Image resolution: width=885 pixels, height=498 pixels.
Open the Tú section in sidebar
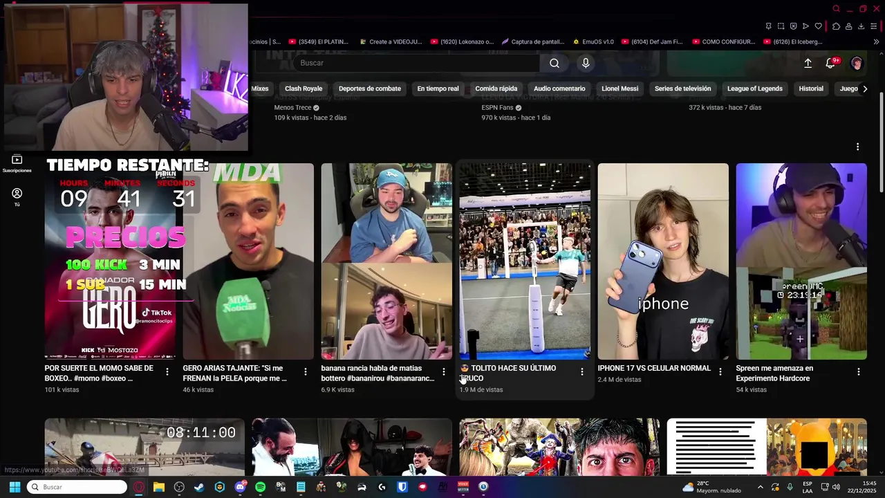pos(17,197)
